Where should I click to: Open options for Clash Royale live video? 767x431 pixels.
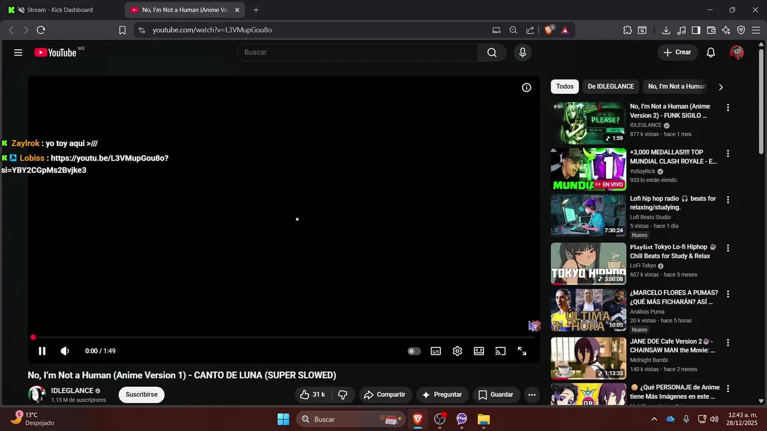coord(728,154)
